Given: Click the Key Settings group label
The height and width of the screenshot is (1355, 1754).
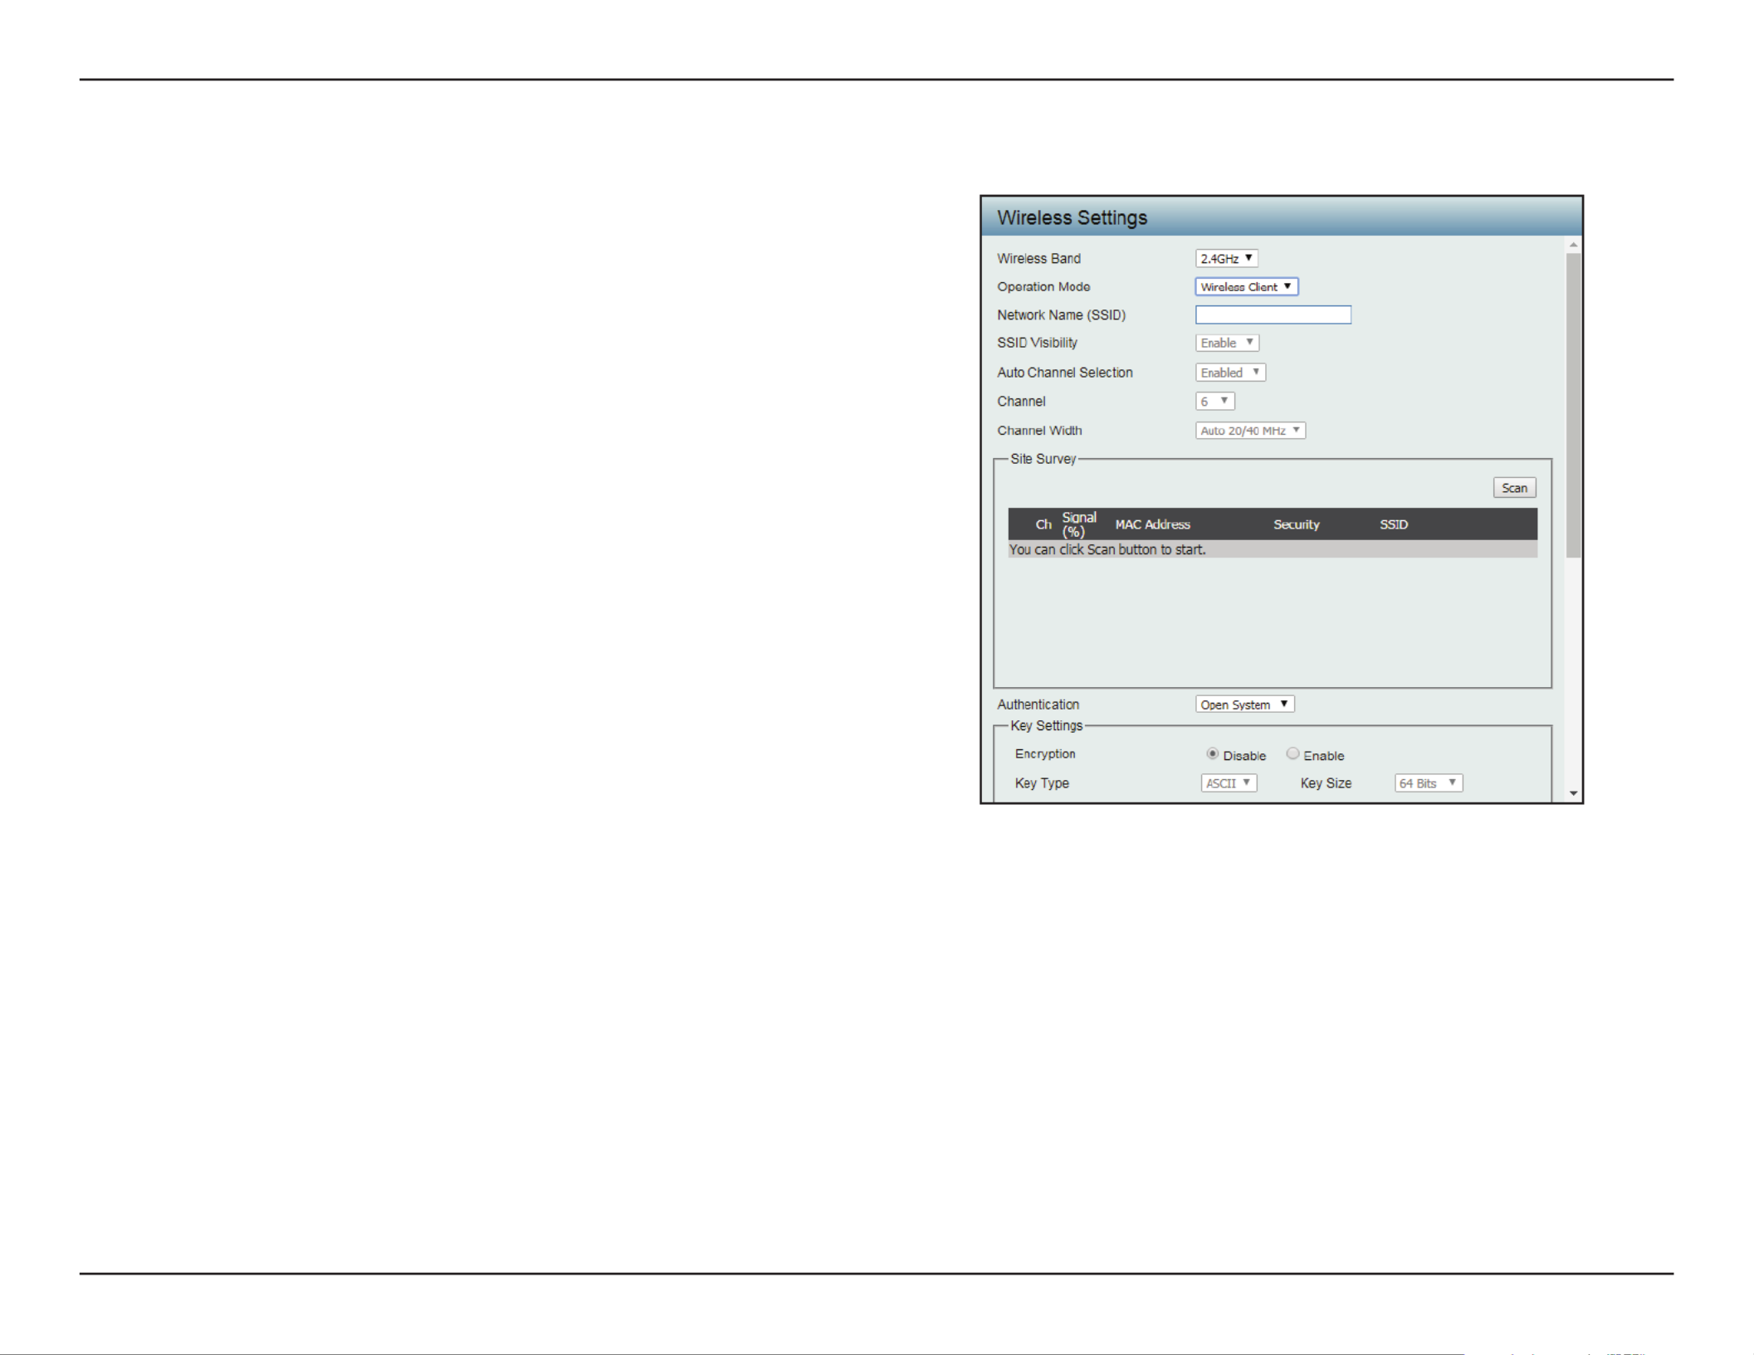Looking at the screenshot, I should (x=1046, y=725).
